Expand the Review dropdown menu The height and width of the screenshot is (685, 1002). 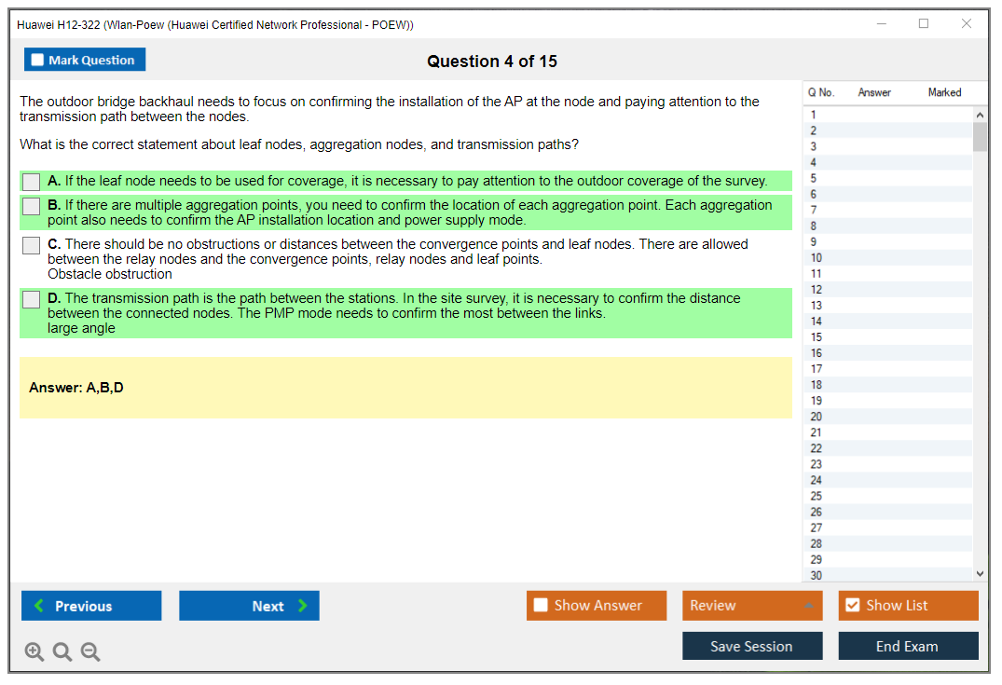click(807, 606)
